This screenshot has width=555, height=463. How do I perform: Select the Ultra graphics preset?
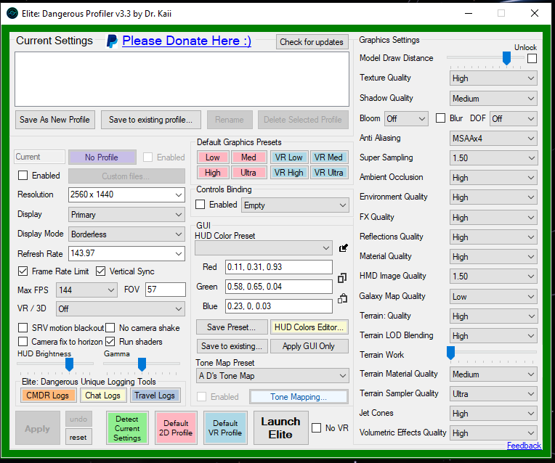(x=249, y=173)
